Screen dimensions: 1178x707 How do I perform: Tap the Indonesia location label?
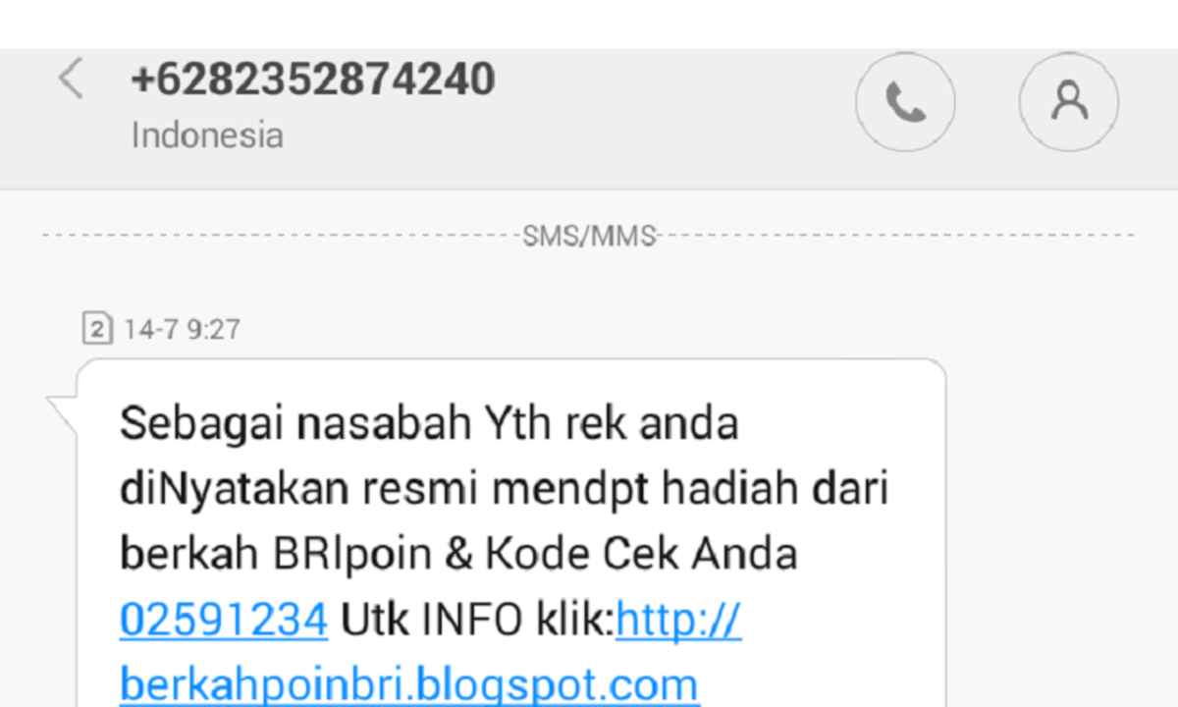[207, 136]
